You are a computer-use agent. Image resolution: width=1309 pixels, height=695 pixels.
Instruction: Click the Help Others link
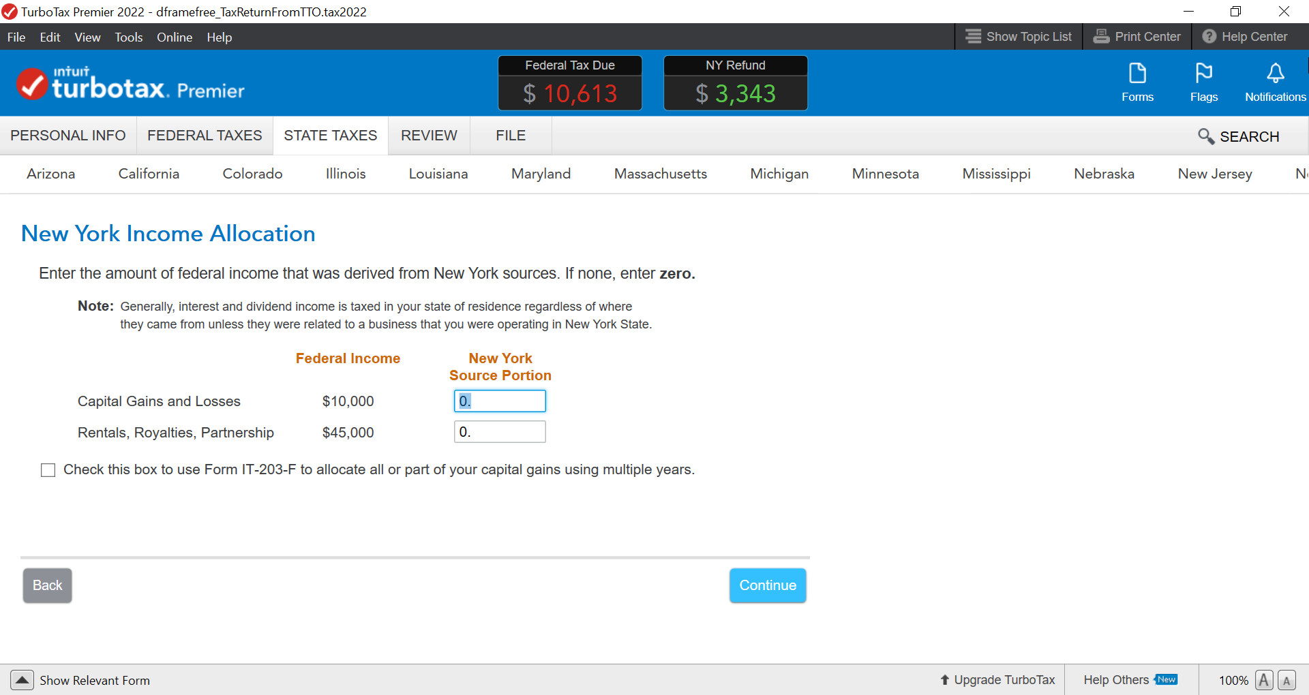tap(1116, 680)
